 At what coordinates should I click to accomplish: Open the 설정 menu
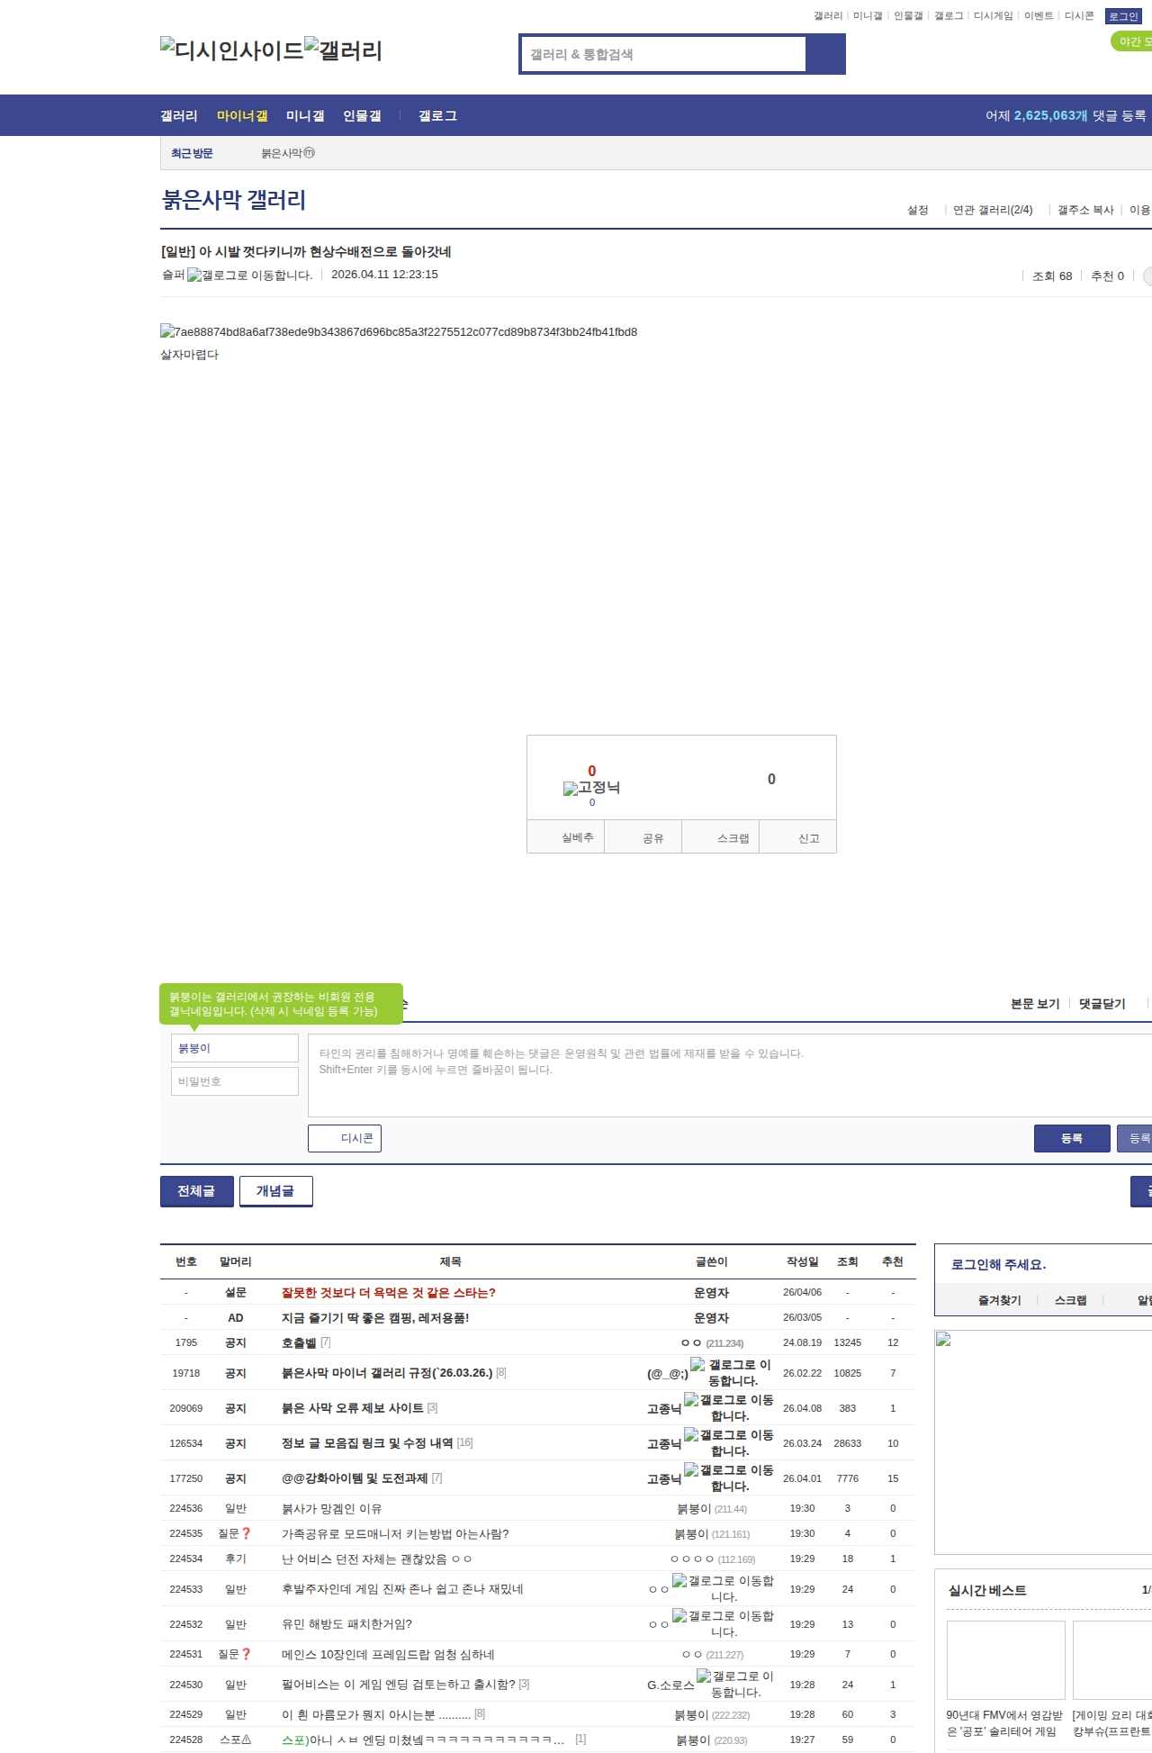(918, 210)
